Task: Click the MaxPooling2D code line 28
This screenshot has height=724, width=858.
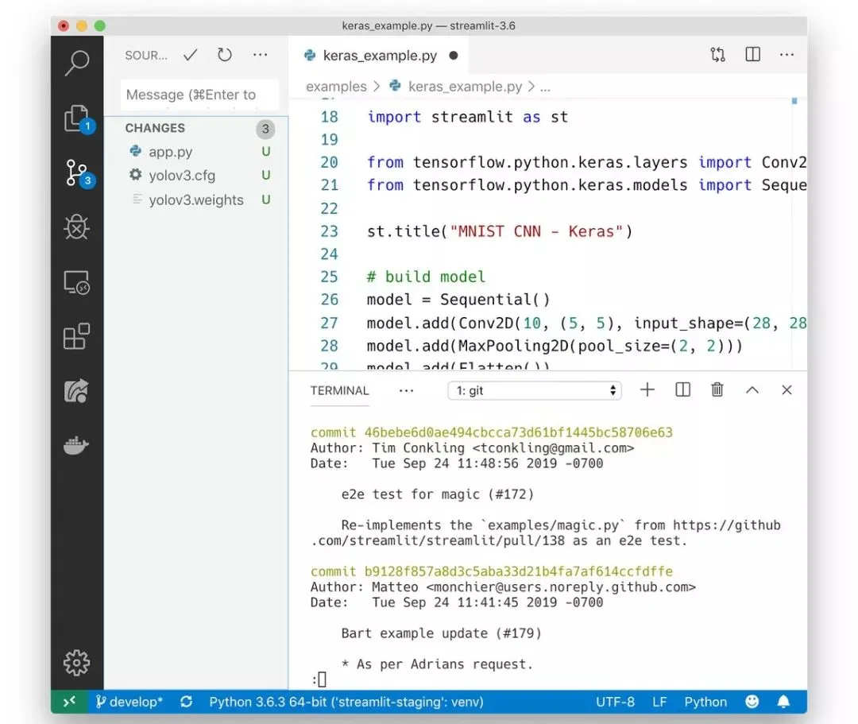Action: 555,346
